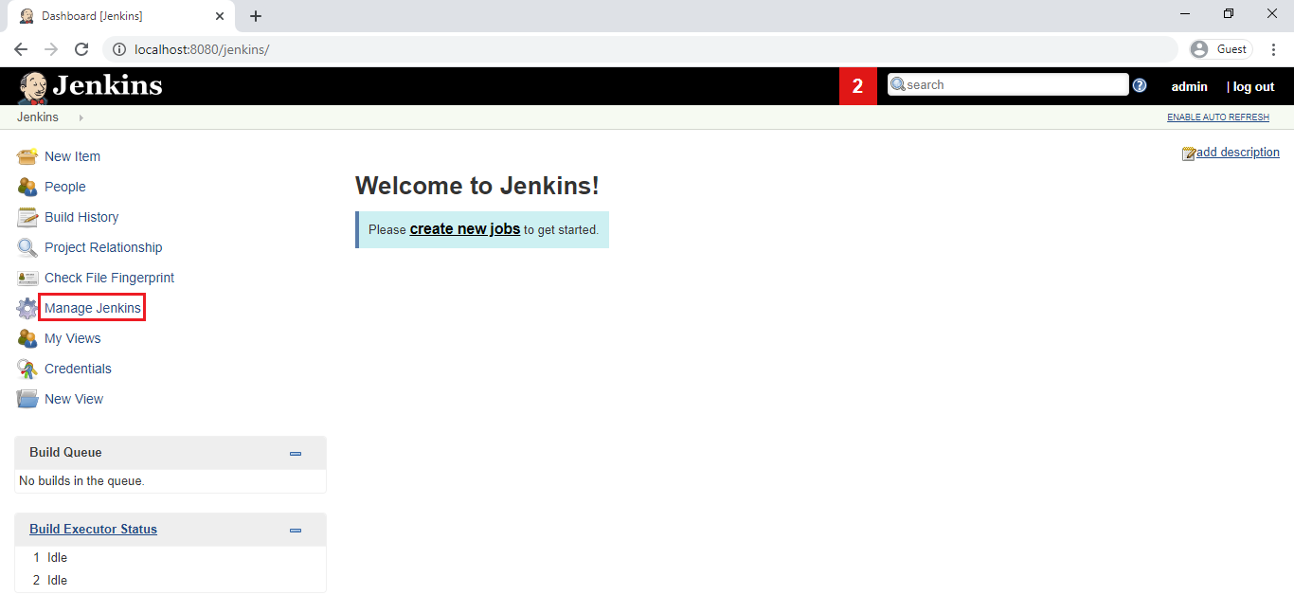
Task: Open Manage Jenkins from sidebar
Action: coord(93,308)
